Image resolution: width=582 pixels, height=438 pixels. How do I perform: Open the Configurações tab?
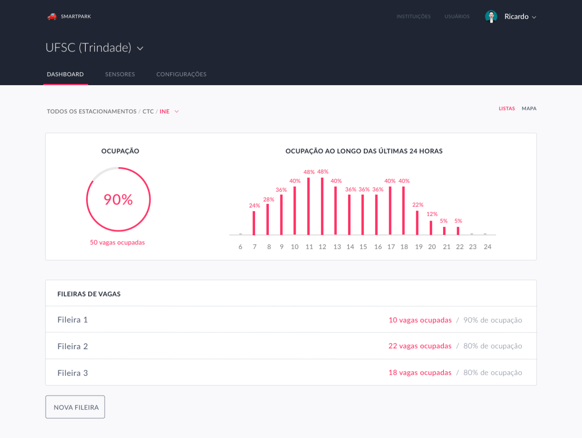pos(181,74)
